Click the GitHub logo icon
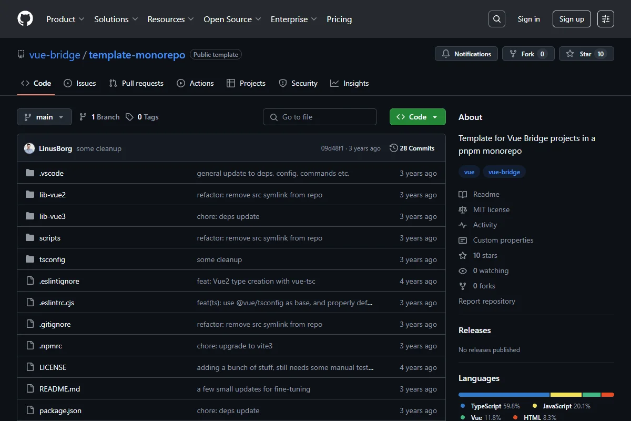This screenshot has width=631, height=421. coord(25,19)
